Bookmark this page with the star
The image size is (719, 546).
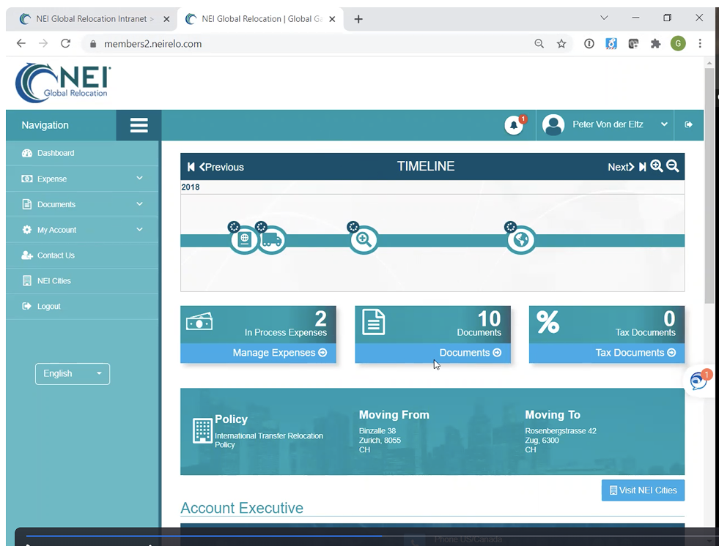(561, 44)
